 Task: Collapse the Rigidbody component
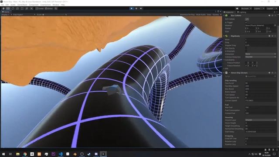[224, 36]
